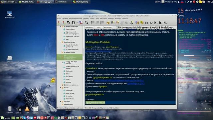Apply bulleted list formatting
Viewport: 213px width, 120px height.
(93, 23)
